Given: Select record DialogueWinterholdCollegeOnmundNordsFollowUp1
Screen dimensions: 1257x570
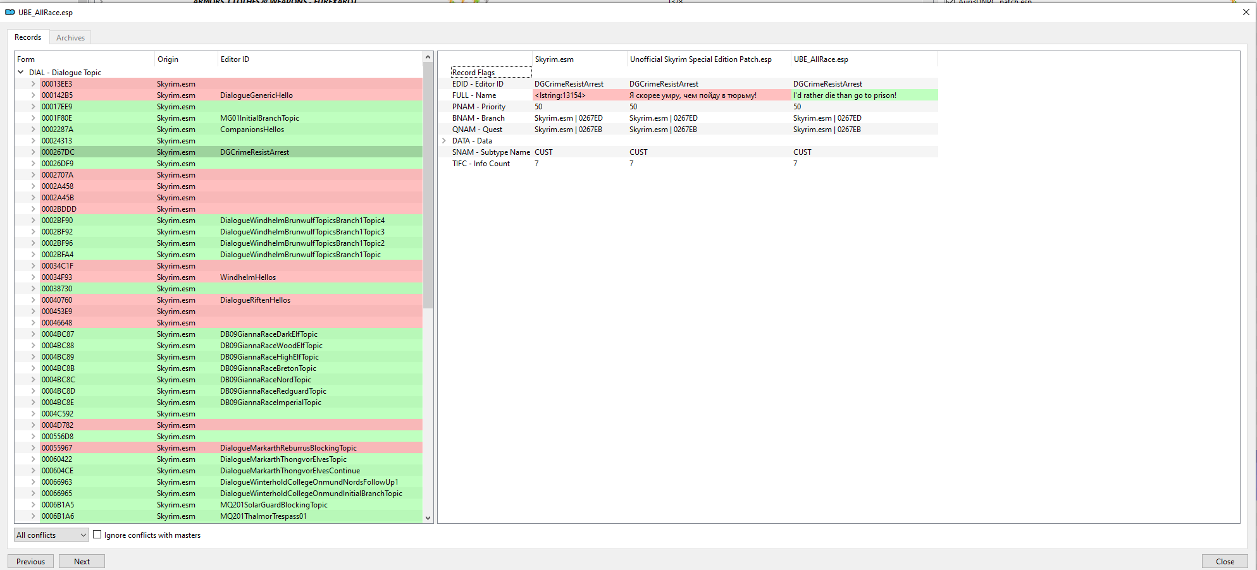Looking at the screenshot, I should [x=231, y=482].
